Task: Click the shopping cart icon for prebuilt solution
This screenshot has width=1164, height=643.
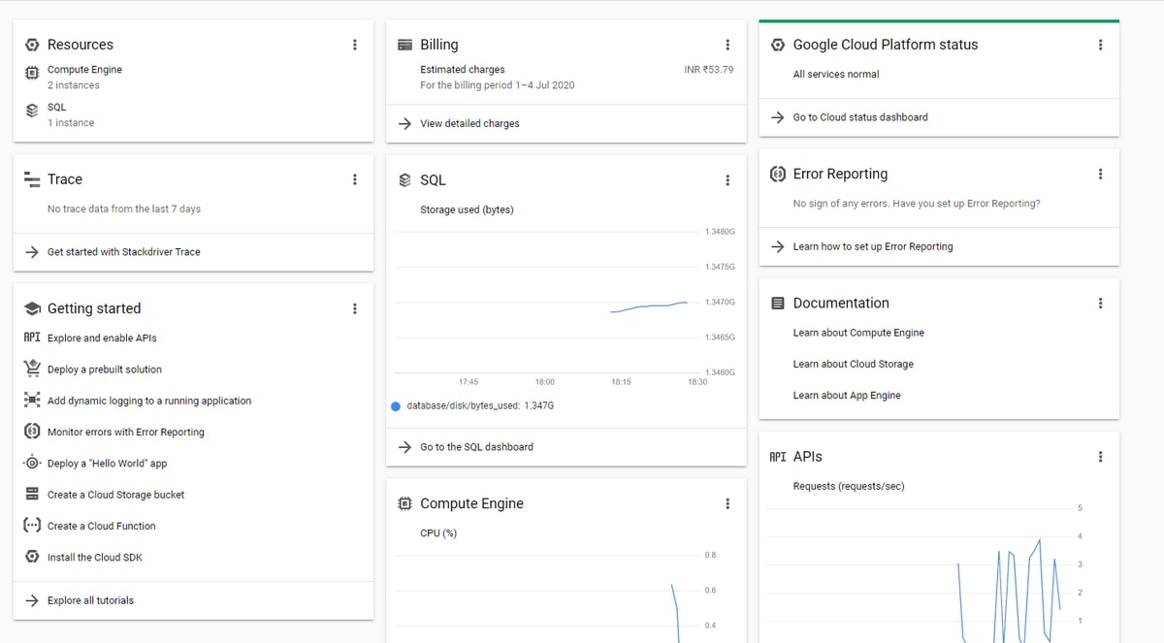Action: (32, 370)
